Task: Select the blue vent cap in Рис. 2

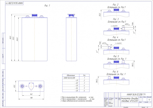Action: tap(116, 11)
